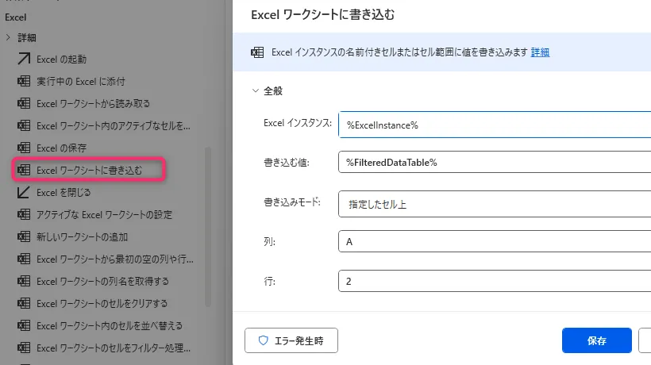The width and height of the screenshot is (651, 365).
Task: Click the Excel の起動 arrow icon
Action: (x=24, y=59)
